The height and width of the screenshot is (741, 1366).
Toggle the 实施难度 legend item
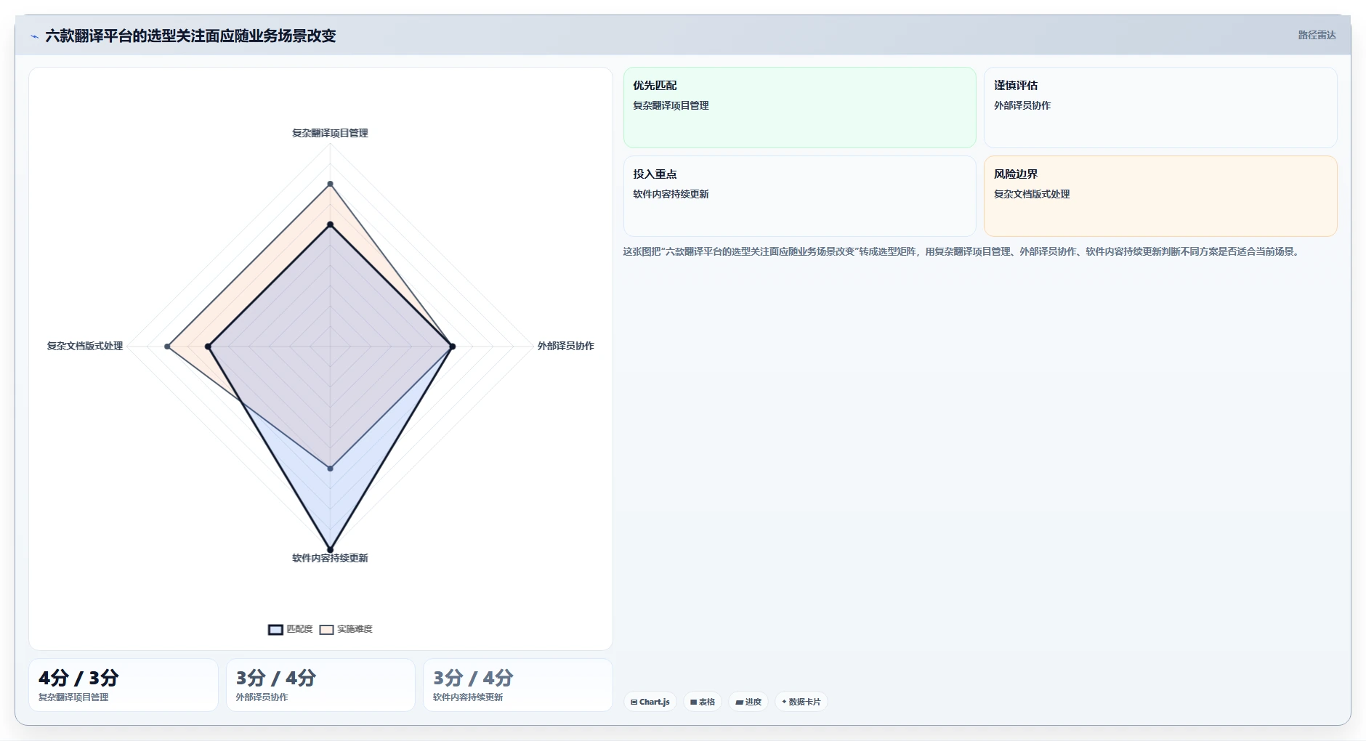346,629
